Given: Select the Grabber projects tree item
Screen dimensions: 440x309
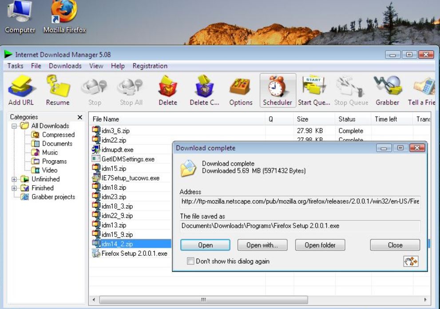Looking at the screenshot, I should pos(53,197).
